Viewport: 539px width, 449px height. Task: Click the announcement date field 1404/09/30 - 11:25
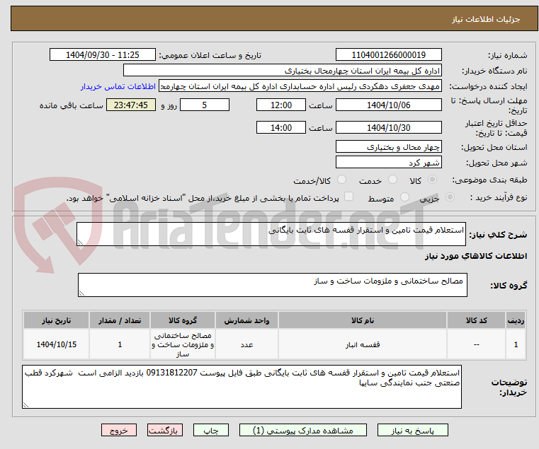[x=103, y=55]
